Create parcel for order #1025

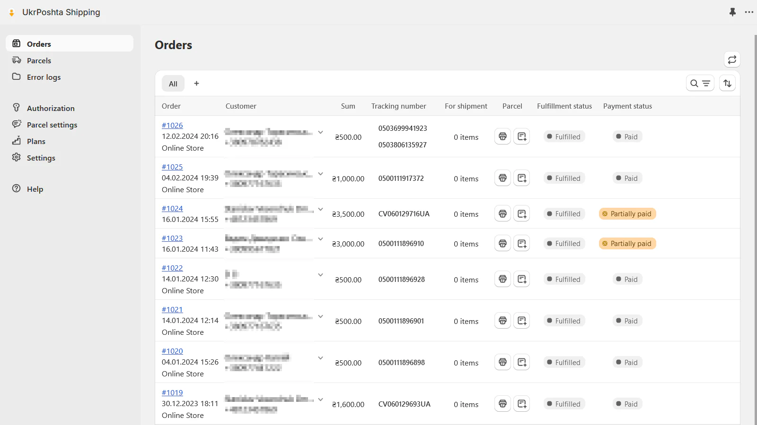coord(521,178)
